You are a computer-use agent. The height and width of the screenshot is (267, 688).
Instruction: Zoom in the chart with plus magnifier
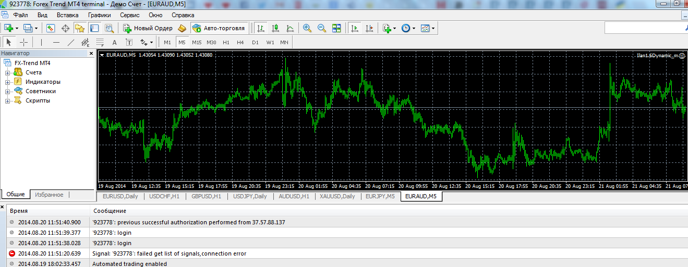pos(307,28)
